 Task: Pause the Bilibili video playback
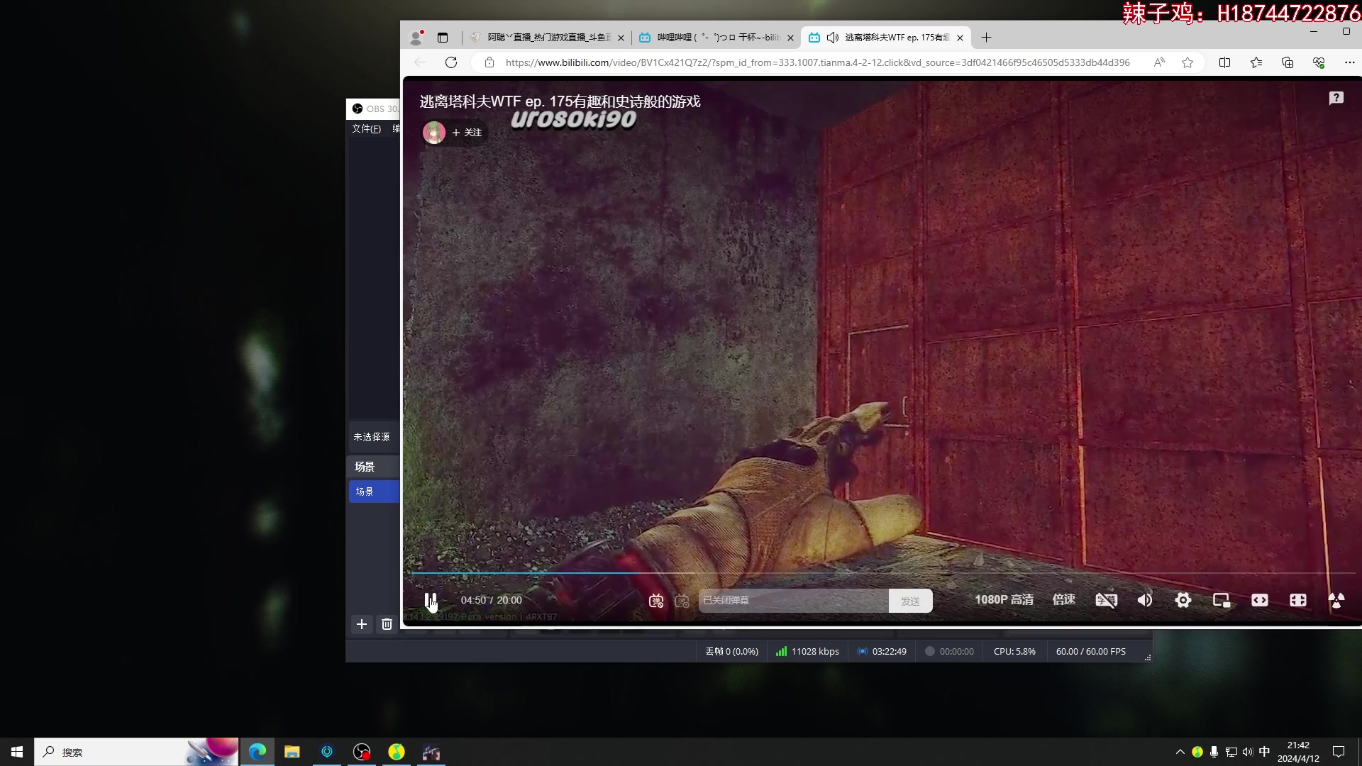tap(431, 601)
